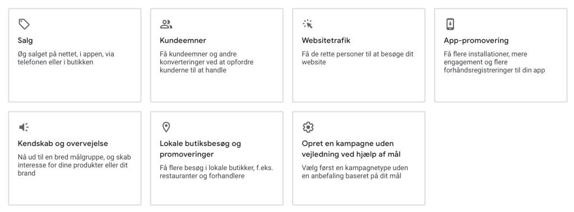Choose the Kundeemner heading
This screenshot has width=574, height=212.
pos(183,40)
